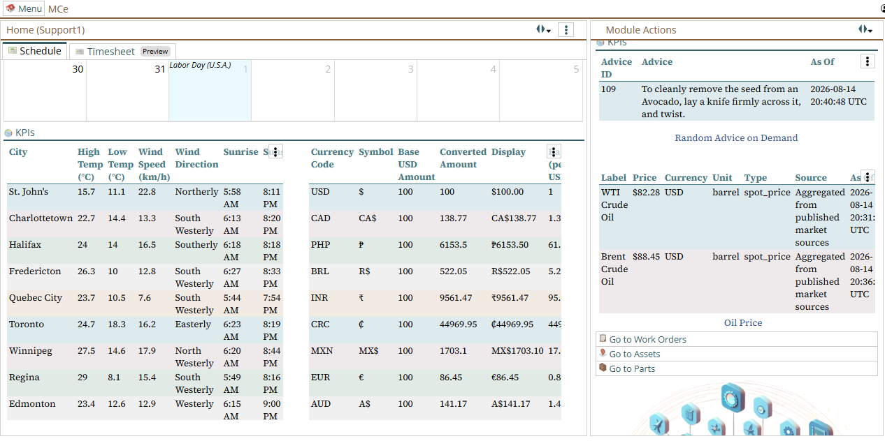Click the Timesheet tab icon
Viewport: 885px width, 441px height.
[80, 52]
